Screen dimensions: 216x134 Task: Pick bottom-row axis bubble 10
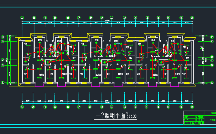(x=102, y=107)
